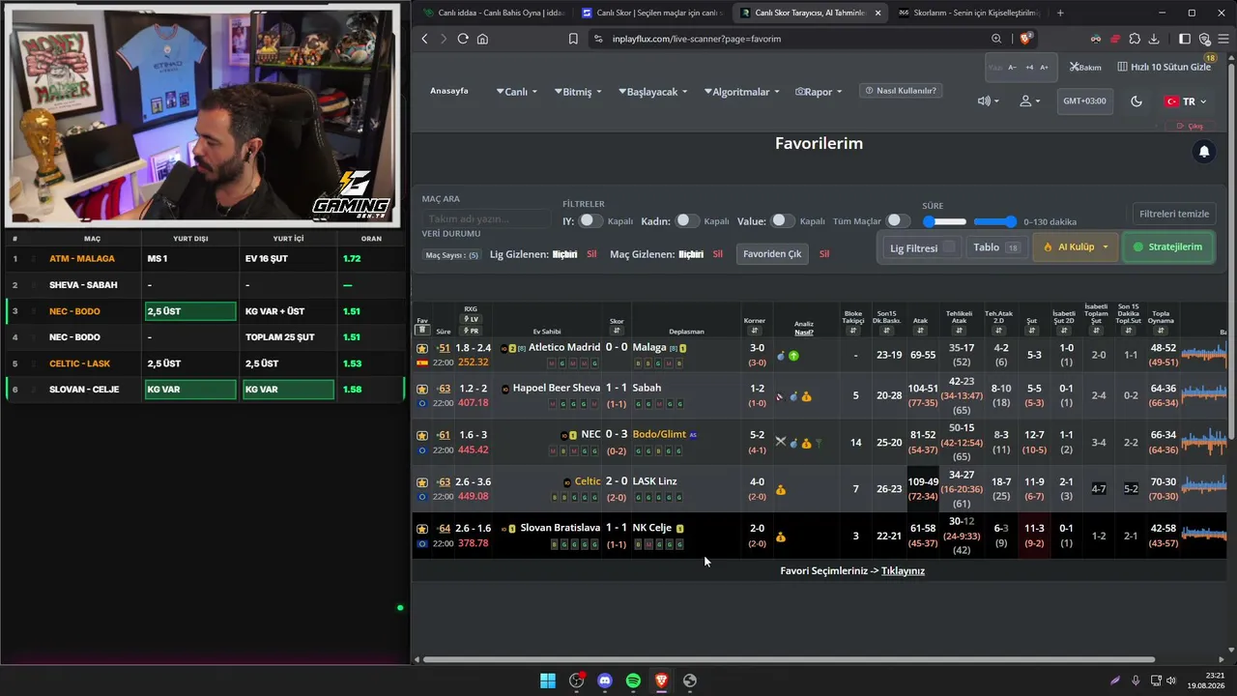Adjust the Süre maximum slider handle
The height and width of the screenshot is (696, 1237).
tap(1010, 221)
